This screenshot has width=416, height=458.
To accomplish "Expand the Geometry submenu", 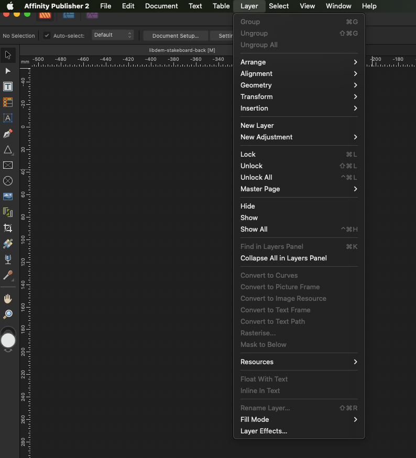I will (x=299, y=85).
